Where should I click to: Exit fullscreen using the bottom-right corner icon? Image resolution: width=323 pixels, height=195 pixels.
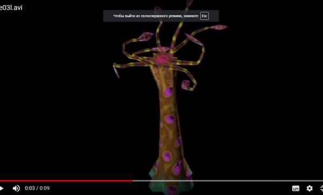(321, 188)
